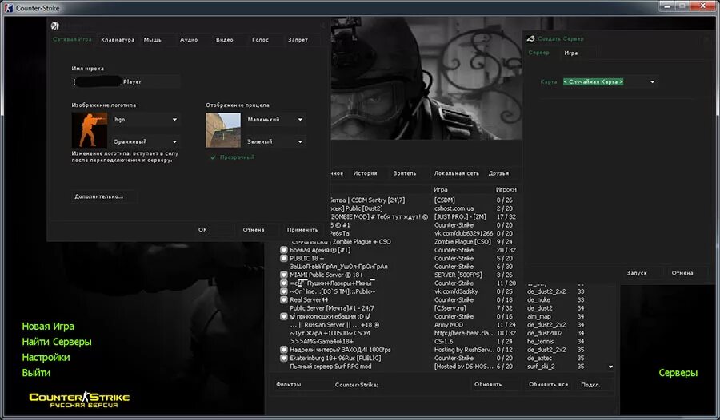
Task: Click the crosshair preview thumbnail
Action: pos(223,130)
